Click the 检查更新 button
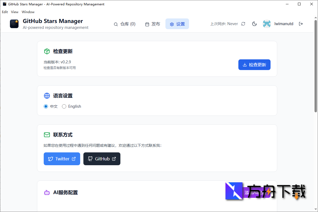This screenshot has height=212, width=318. coord(254,65)
